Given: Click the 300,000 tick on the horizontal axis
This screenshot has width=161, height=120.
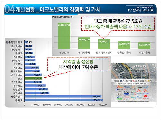Looking at the screenshot, I should pyautogui.click(x=91, y=105).
